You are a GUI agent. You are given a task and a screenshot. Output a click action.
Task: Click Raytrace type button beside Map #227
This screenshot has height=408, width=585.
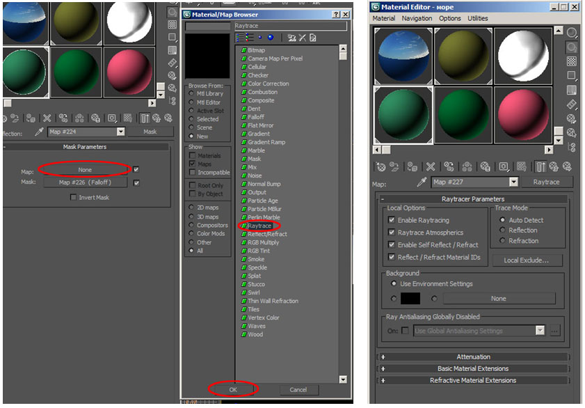click(546, 182)
